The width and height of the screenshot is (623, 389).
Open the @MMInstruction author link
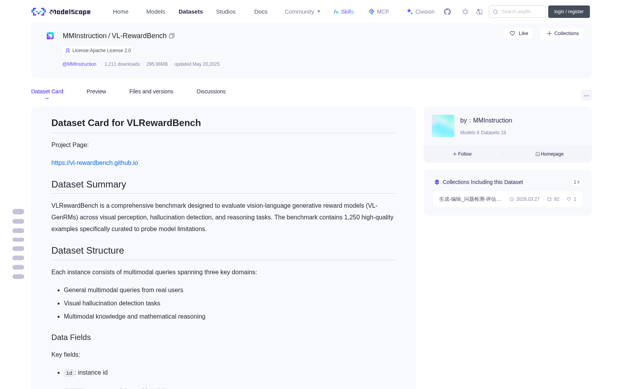point(79,64)
